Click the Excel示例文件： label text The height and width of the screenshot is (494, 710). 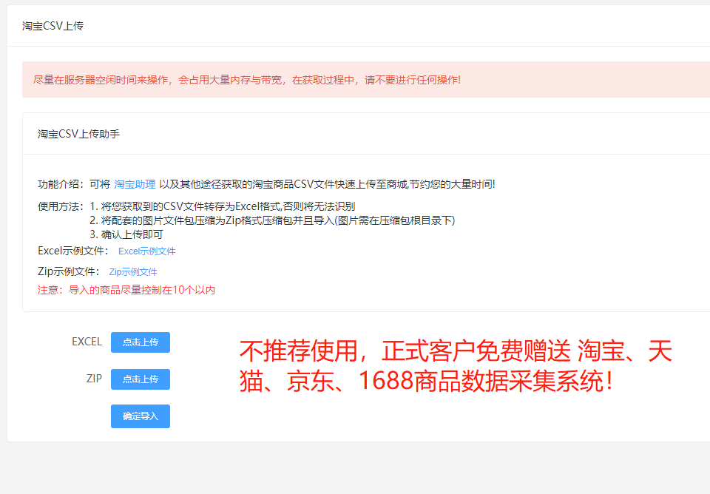(x=73, y=251)
